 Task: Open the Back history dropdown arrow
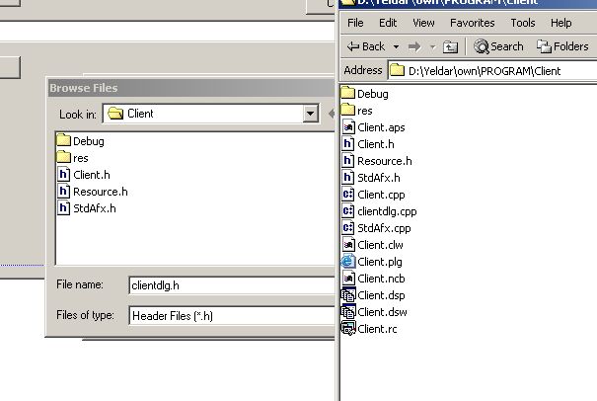[x=396, y=46]
